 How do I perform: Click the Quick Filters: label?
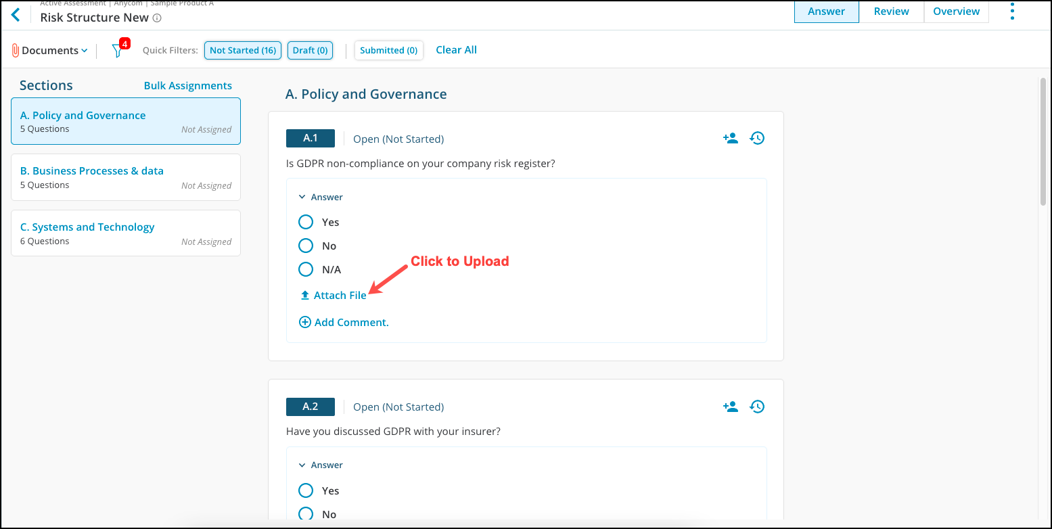170,51
